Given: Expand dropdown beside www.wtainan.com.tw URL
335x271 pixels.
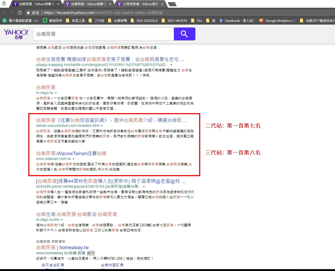Looking at the screenshot, I should (x=74, y=159).
